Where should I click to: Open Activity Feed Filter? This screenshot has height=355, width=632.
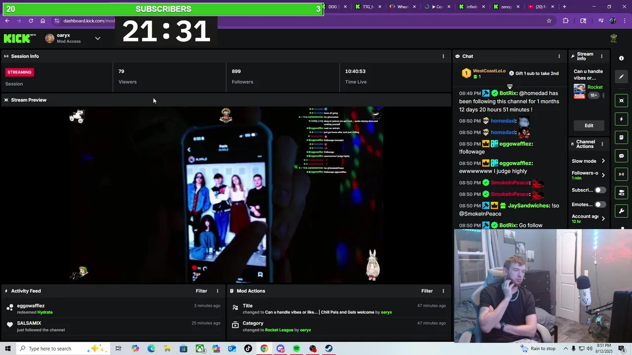pyautogui.click(x=201, y=291)
